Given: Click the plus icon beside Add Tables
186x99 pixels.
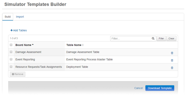Looking at the screenshot, I should [12, 30].
